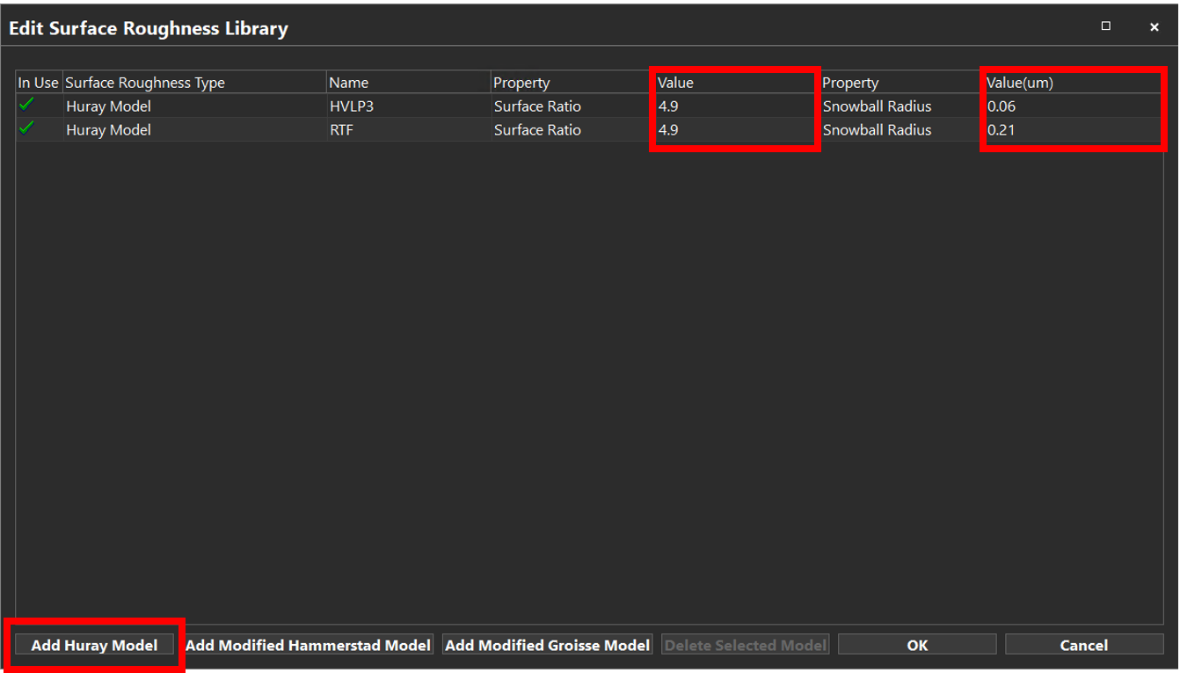Cancel the Surface Roughness Library dialog

[1084, 645]
